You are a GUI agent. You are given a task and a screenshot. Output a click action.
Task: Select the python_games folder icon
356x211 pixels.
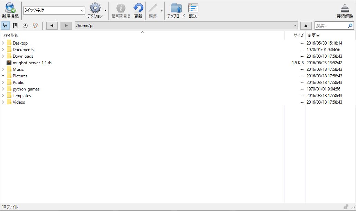tap(9, 89)
